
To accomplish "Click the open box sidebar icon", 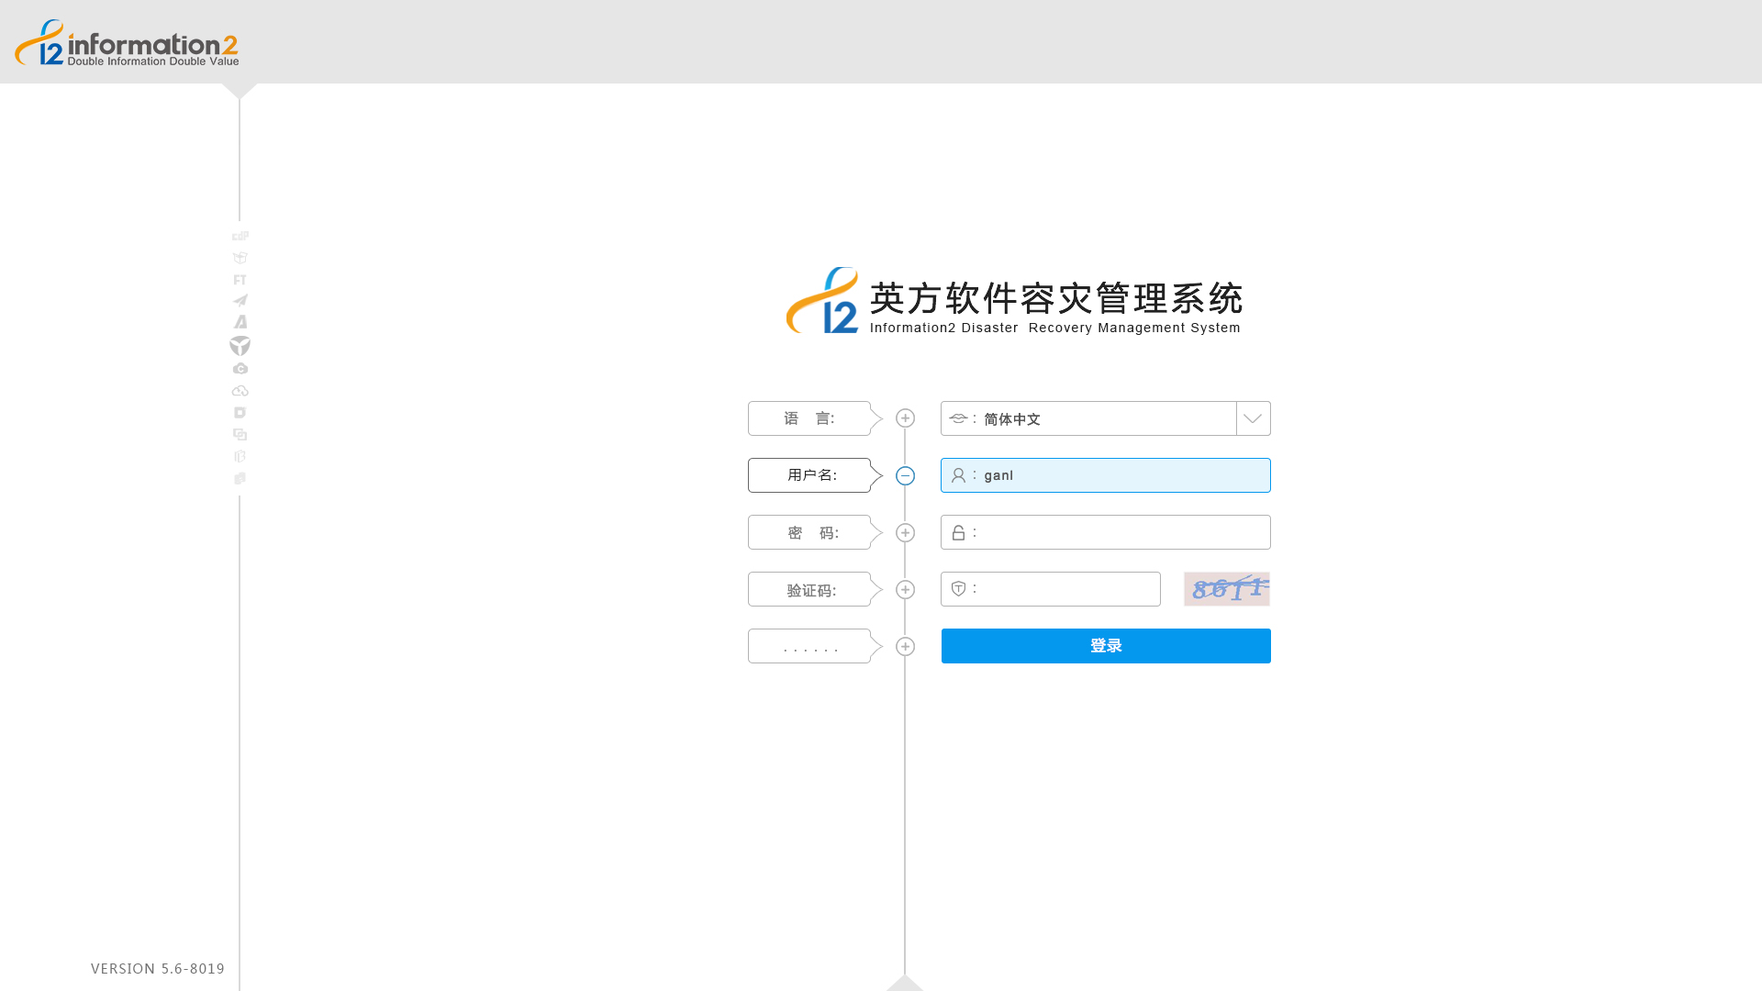I will [x=240, y=258].
